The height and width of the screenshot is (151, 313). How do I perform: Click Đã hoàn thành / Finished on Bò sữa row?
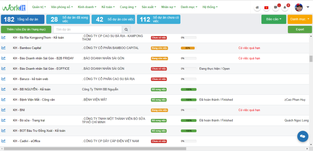216,120
